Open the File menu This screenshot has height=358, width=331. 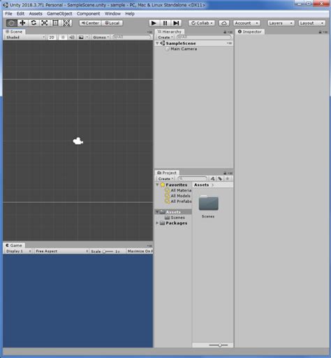pos(8,14)
